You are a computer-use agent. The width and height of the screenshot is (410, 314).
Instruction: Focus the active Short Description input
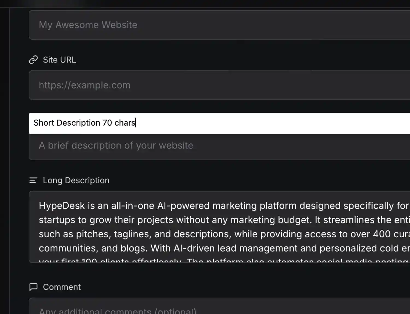coord(191,123)
